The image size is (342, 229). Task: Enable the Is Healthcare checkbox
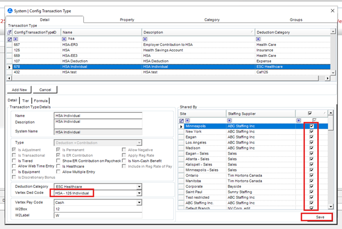(x=58, y=166)
